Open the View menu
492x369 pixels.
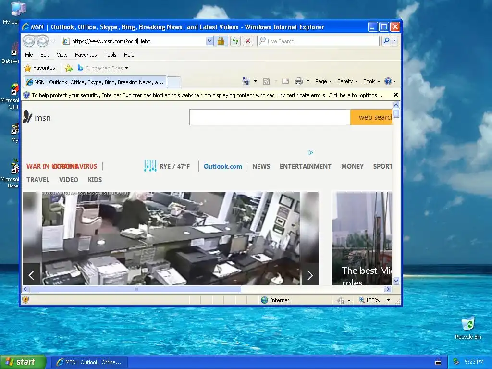pyautogui.click(x=62, y=55)
